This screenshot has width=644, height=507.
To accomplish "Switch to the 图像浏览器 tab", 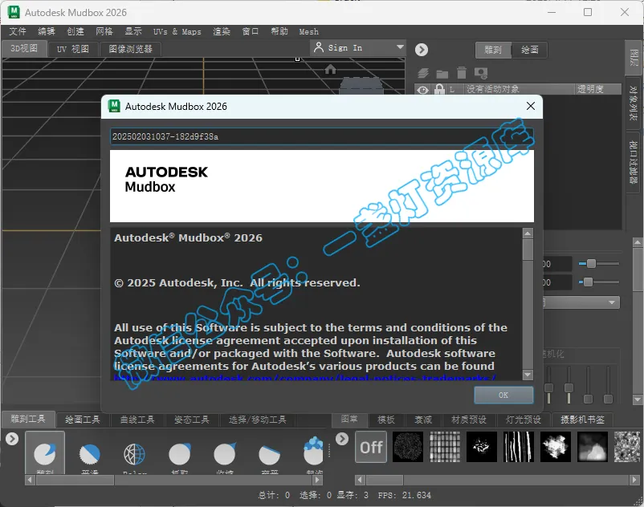I will click(x=130, y=49).
